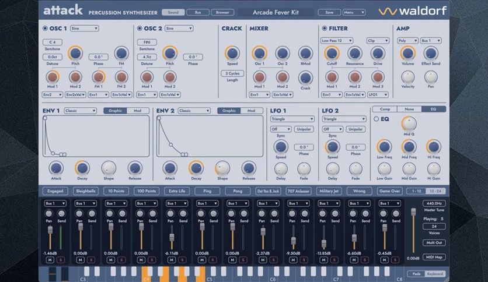488x282 pixels.
Task: Adjust the ENV 1 Shape knob
Action: coord(109,168)
